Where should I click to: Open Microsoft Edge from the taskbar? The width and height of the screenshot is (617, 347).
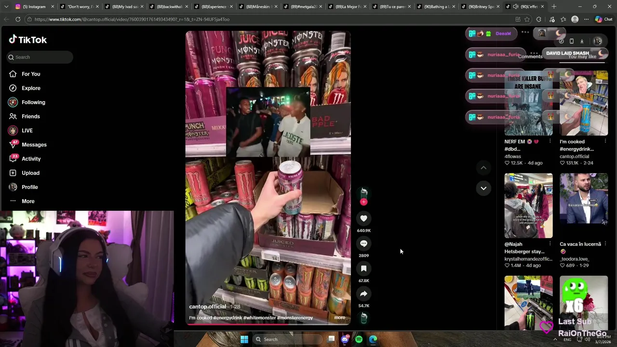tap(373, 339)
